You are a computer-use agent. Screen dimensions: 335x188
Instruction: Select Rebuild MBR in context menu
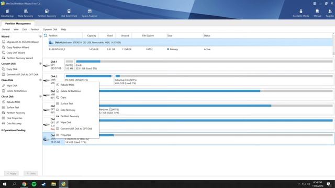coord(77,85)
